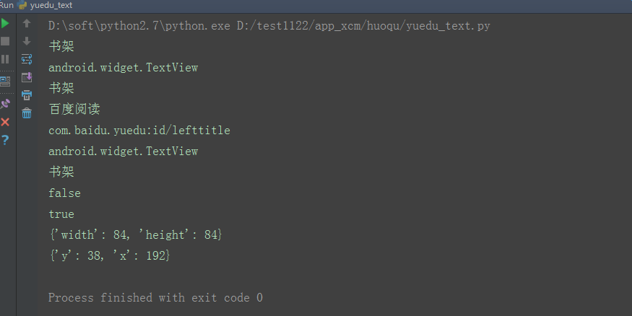632x316 pixels.
Task: Clear console with the trash icon
Action: (x=27, y=113)
